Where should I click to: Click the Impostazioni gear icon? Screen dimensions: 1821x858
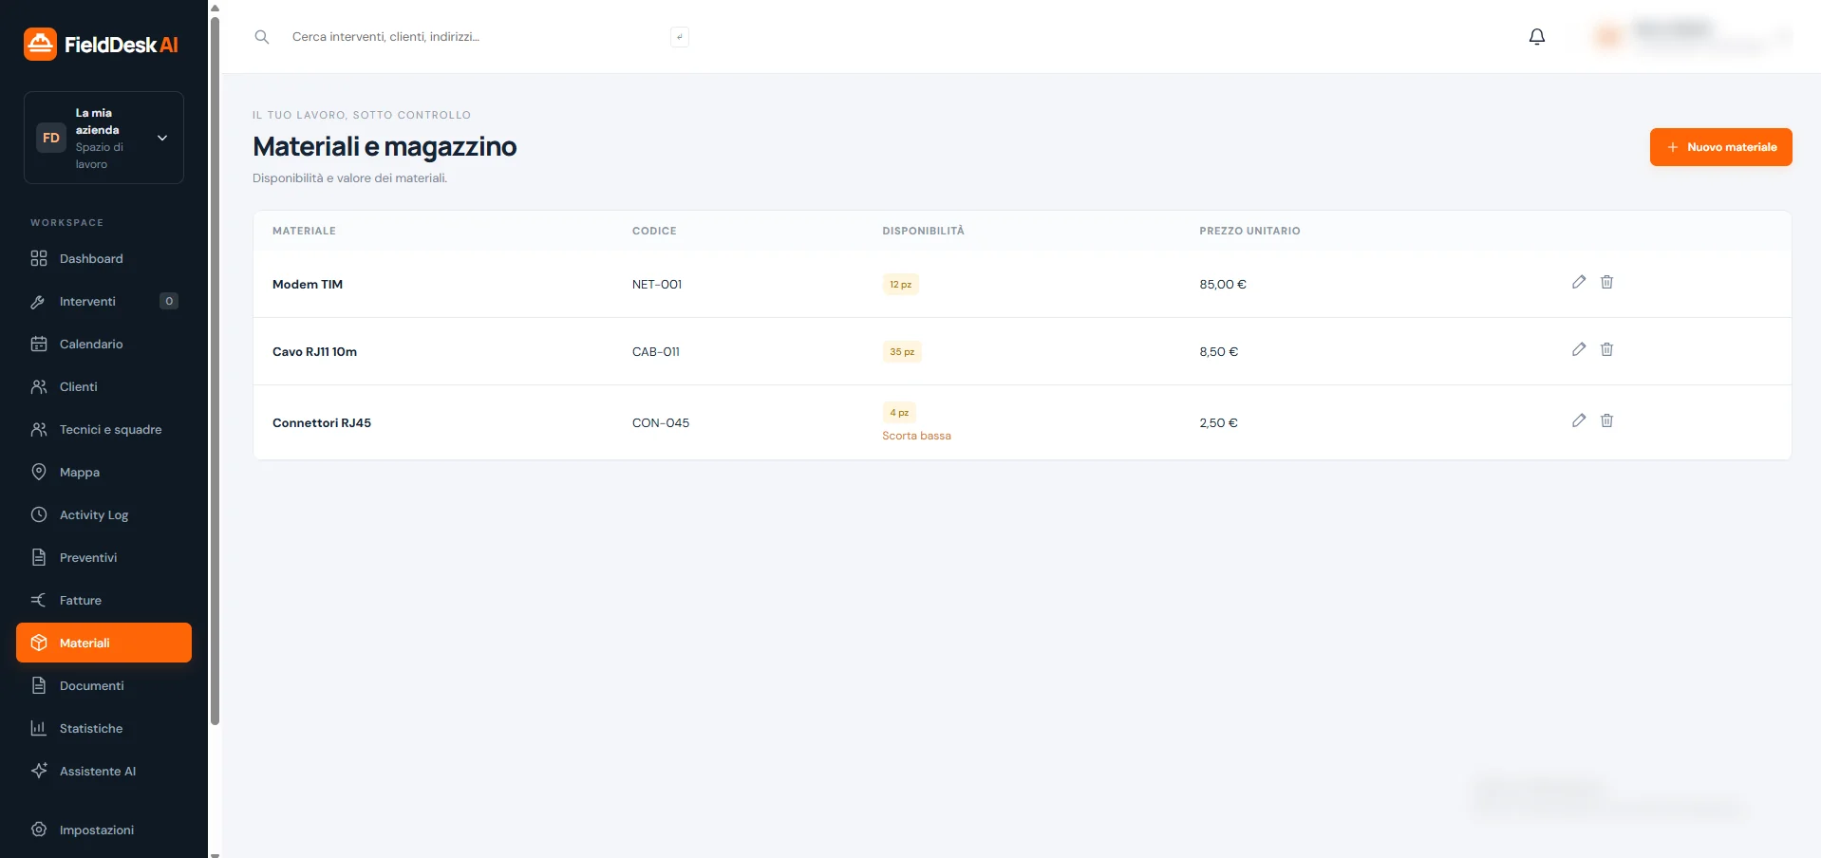39,830
